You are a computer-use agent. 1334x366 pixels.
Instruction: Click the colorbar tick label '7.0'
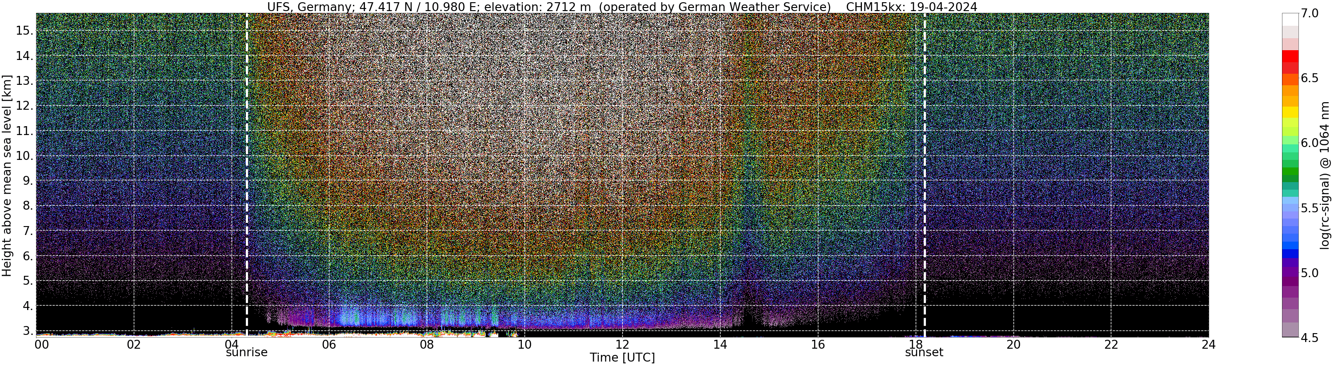click(1309, 13)
